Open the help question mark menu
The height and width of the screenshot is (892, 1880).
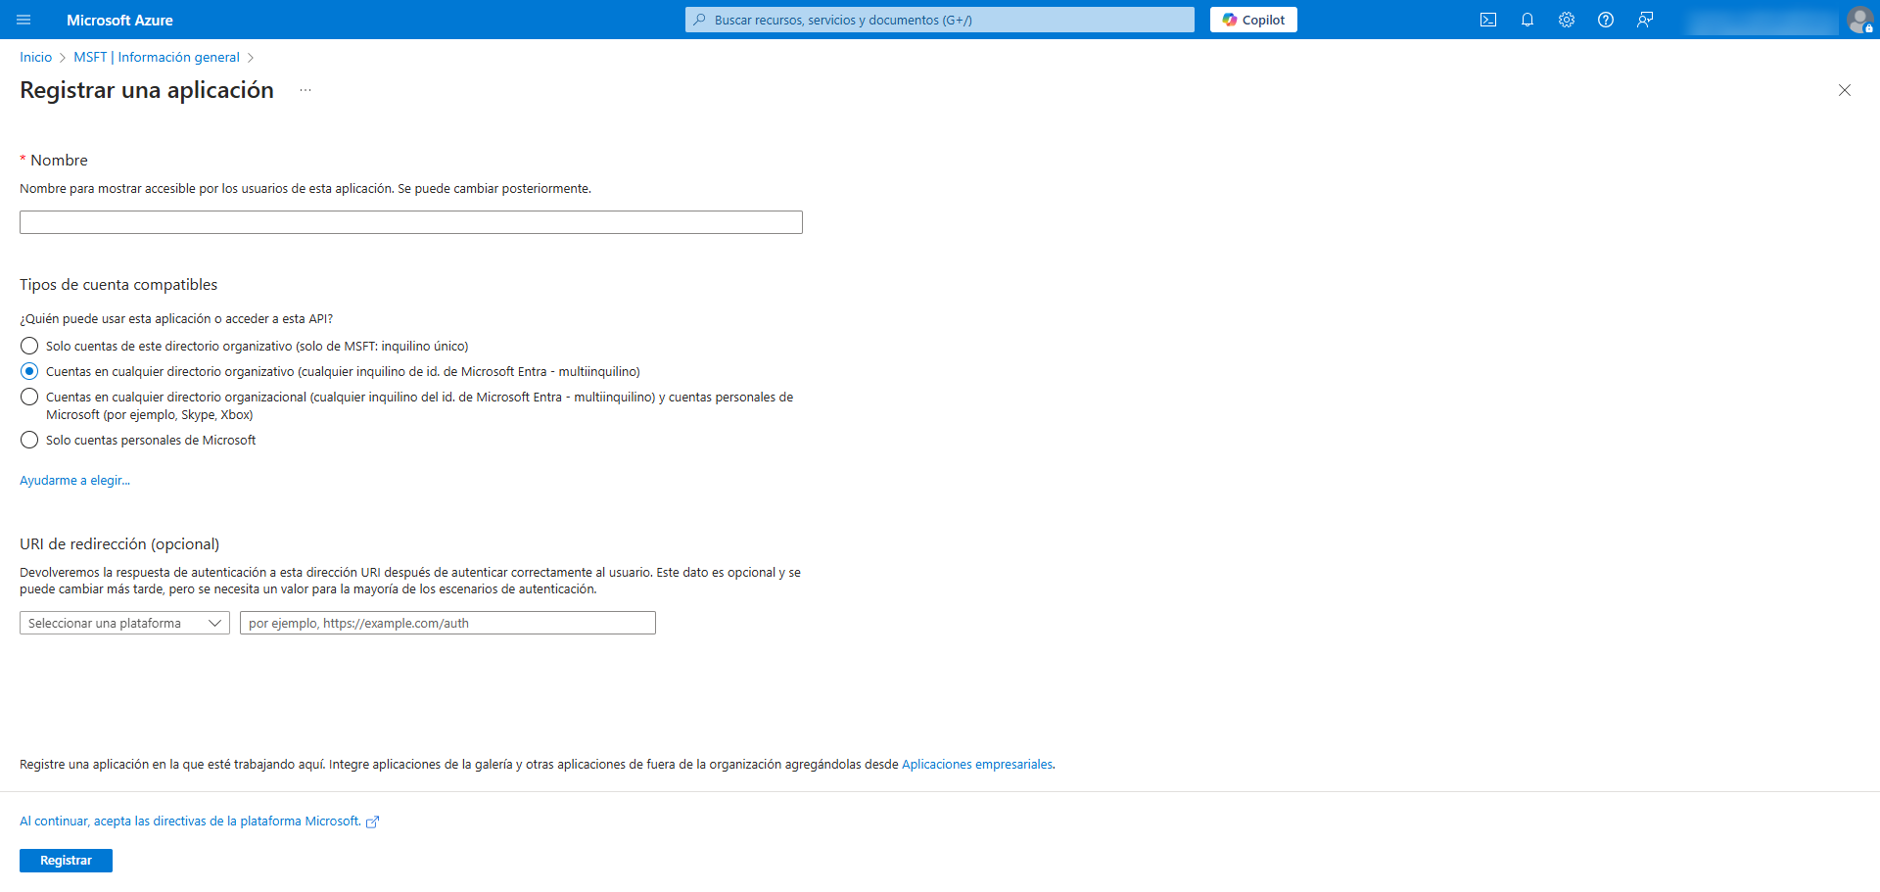tap(1606, 20)
